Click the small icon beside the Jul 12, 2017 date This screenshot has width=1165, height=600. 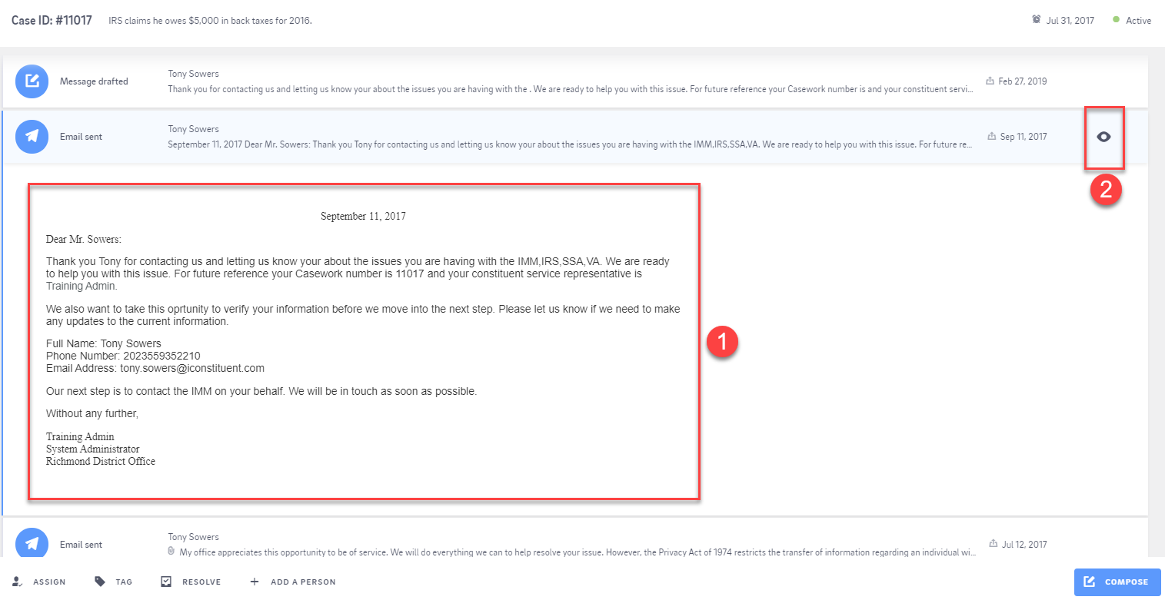[994, 545]
